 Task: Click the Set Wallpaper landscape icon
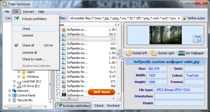182,53
